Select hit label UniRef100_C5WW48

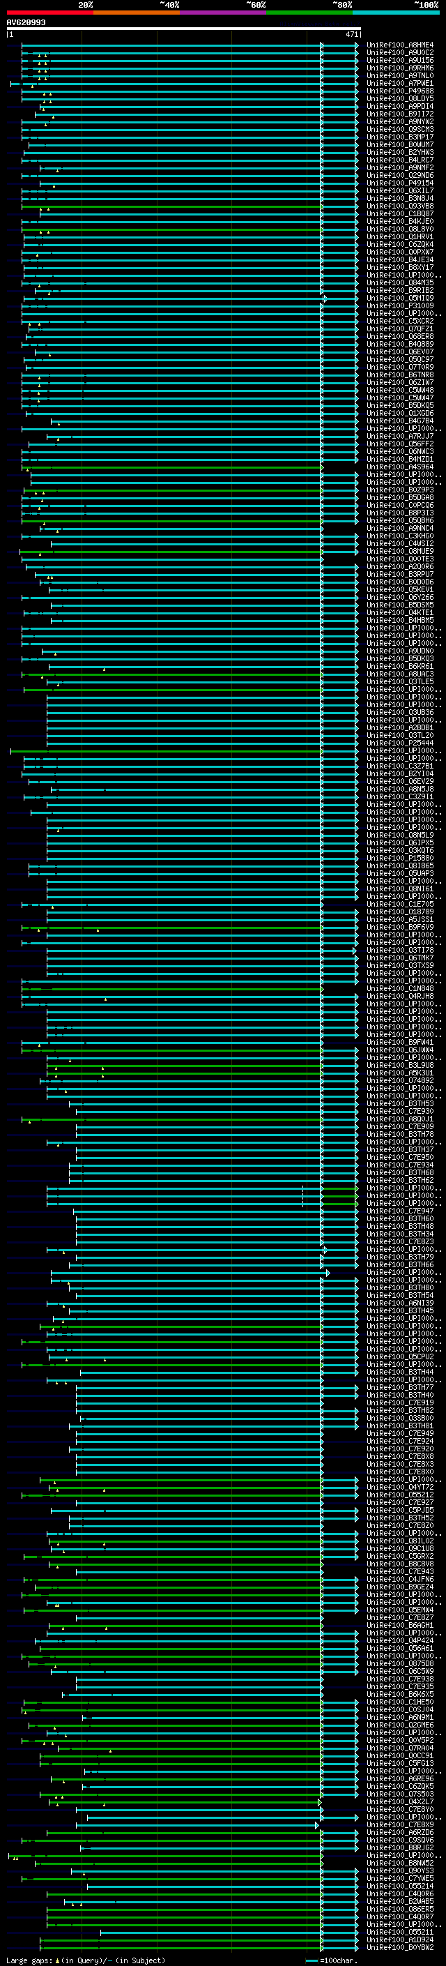399,390
